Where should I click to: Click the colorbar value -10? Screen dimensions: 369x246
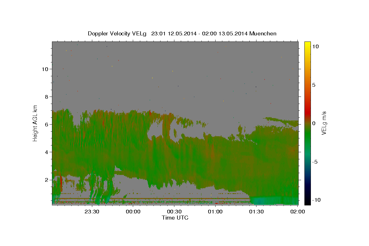[316, 200]
